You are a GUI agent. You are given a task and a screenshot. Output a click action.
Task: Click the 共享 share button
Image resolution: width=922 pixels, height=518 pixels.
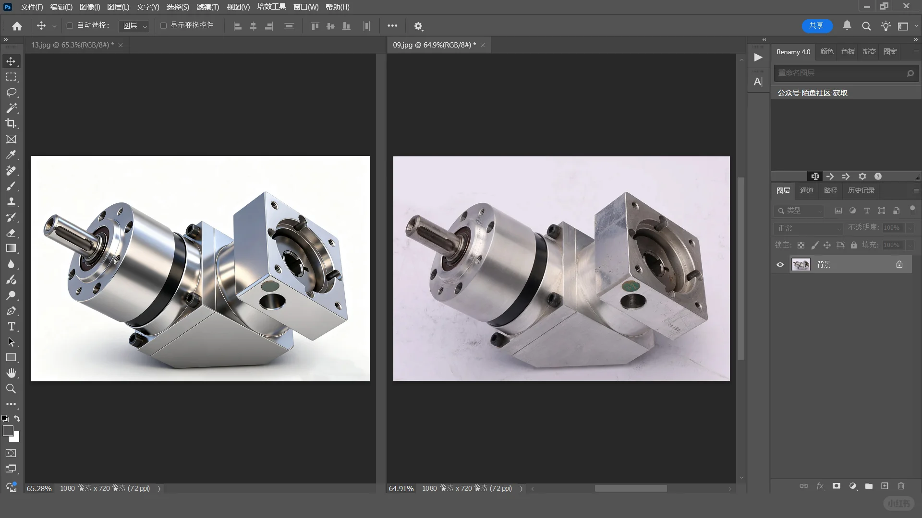(x=816, y=26)
